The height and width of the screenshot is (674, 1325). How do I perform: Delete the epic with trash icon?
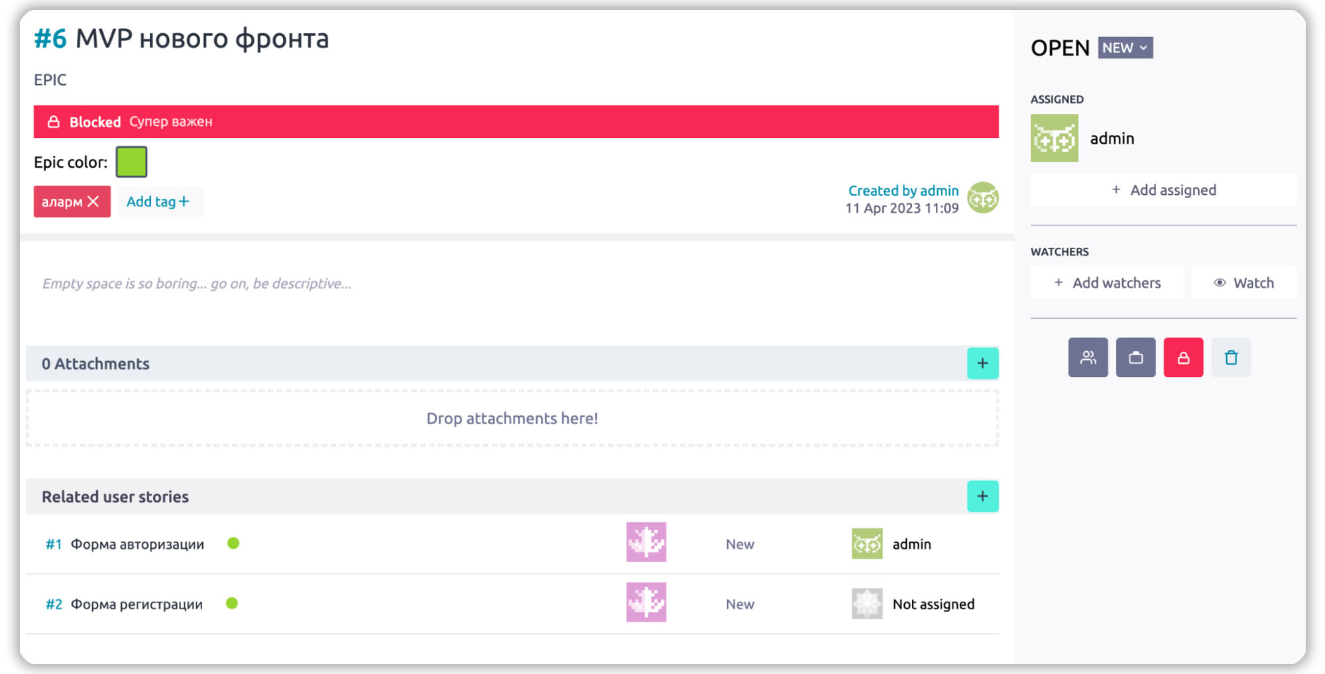pyautogui.click(x=1231, y=358)
